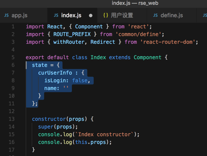Click the empty string on line 9
This screenshot has width=207, height=156.
point(66,88)
